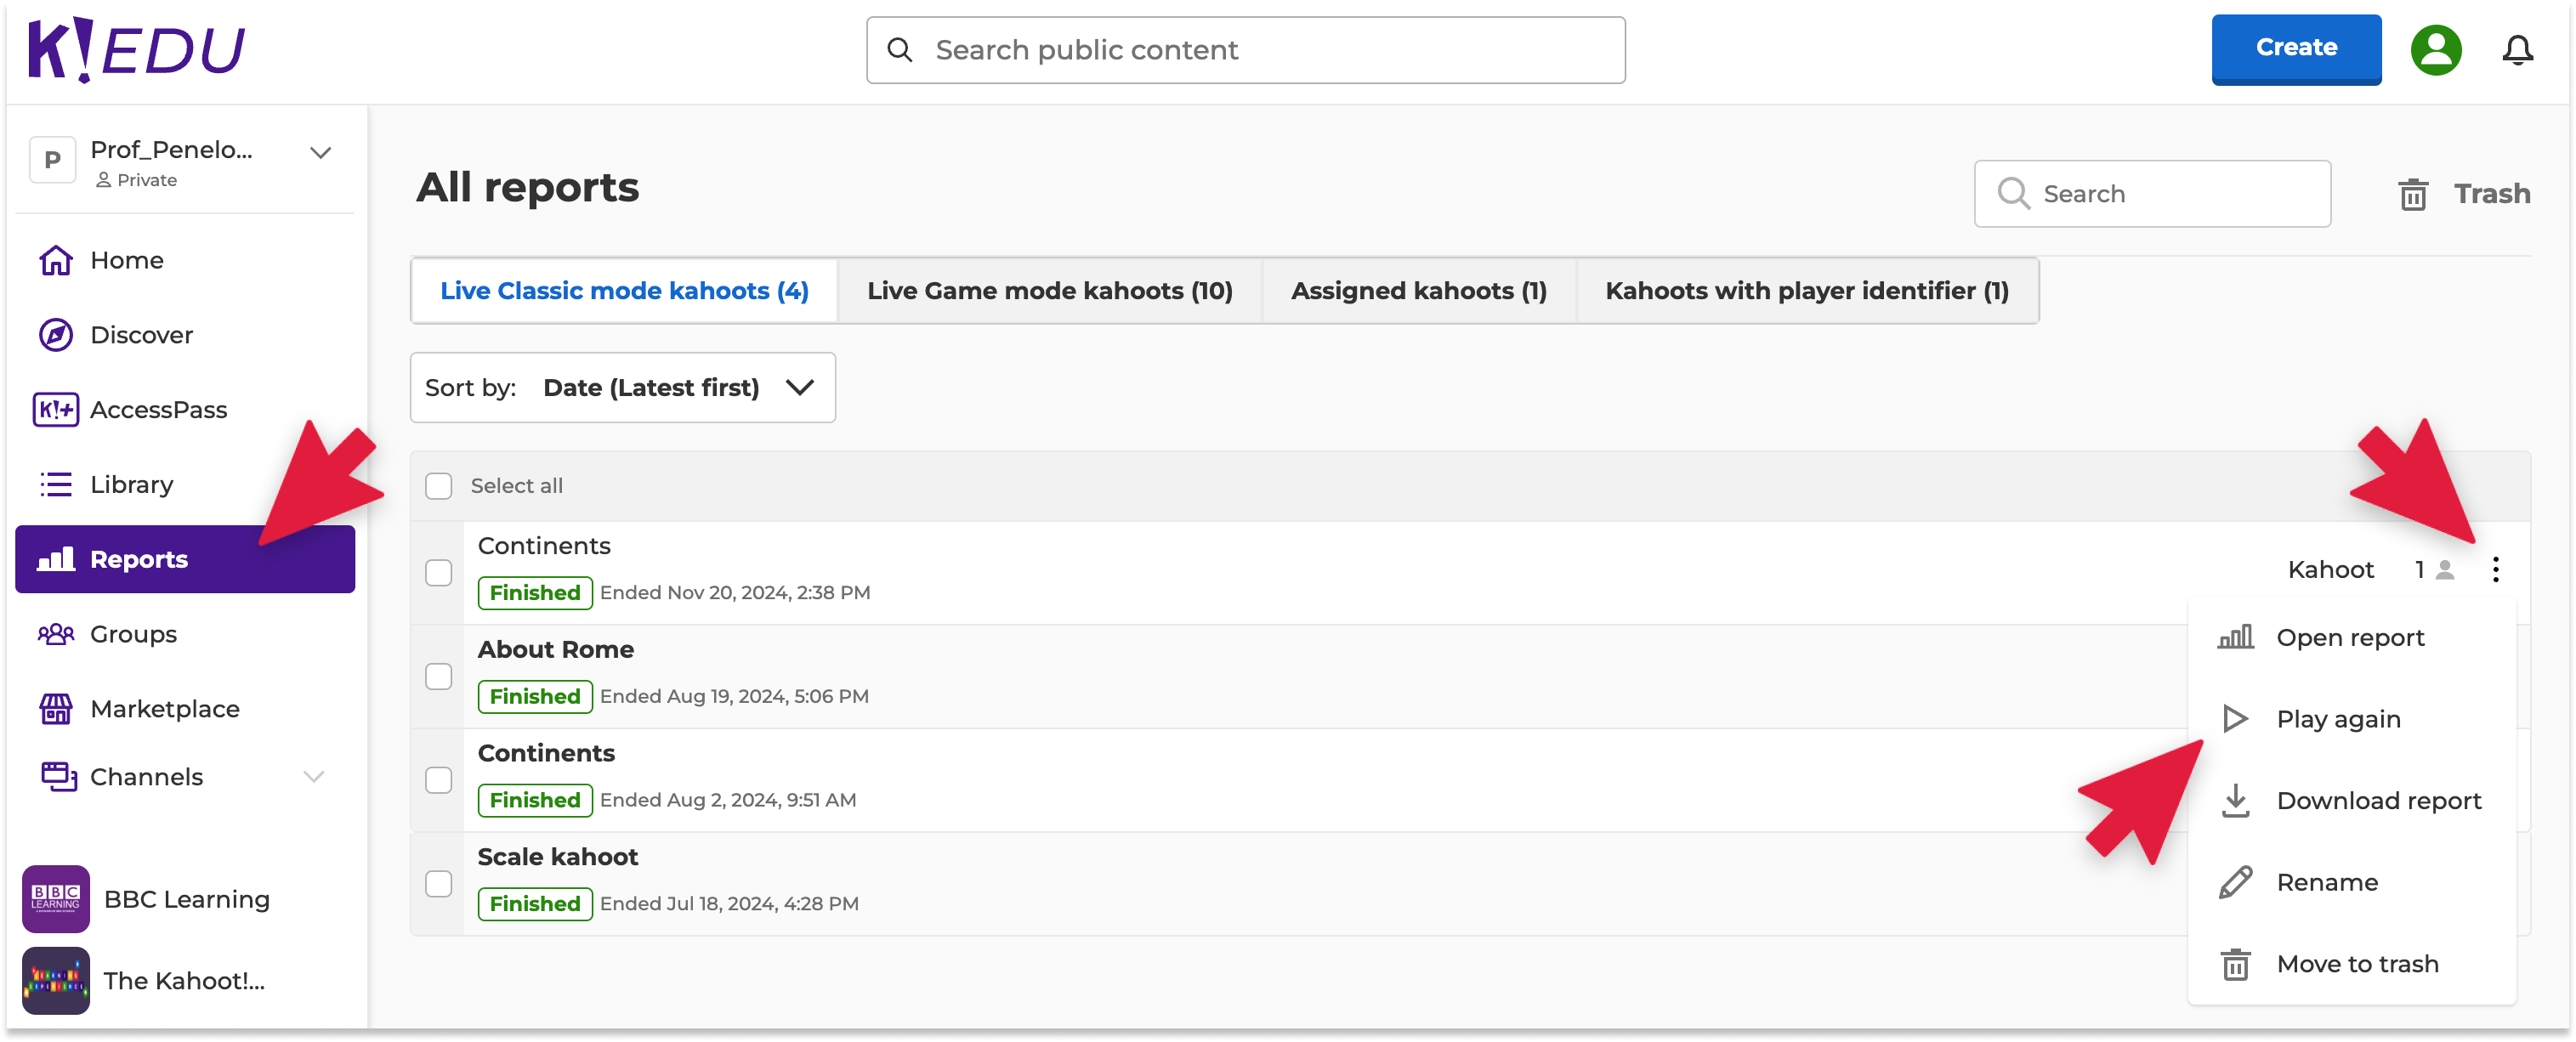Image resolution: width=2576 pixels, height=1042 pixels.
Task: Open Continents report ended Nov 20
Action: pyautogui.click(x=544, y=546)
